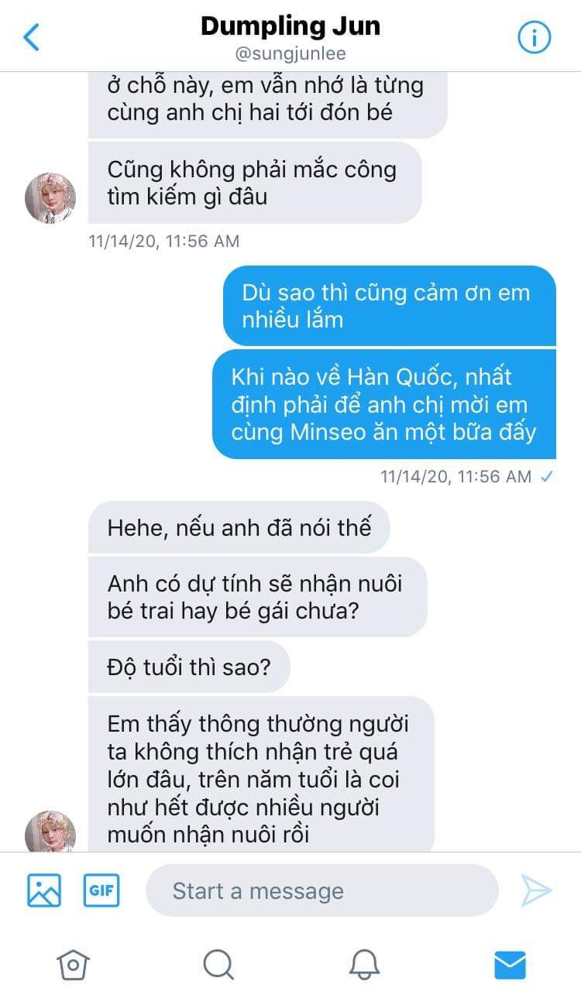Screen dimensions: 581x1005
Task: Select the 'Cũng không phải mắc công' bubble
Action: coord(255,183)
